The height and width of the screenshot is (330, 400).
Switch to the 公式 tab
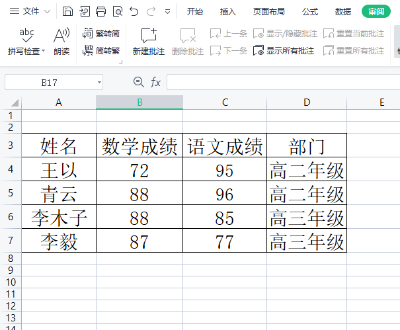(310, 11)
